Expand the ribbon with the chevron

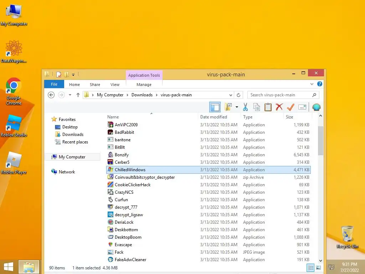coord(312,84)
